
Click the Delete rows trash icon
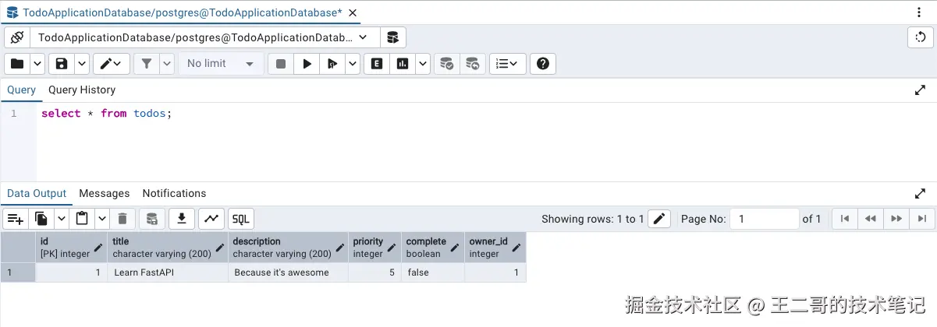(x=122, y=219)
